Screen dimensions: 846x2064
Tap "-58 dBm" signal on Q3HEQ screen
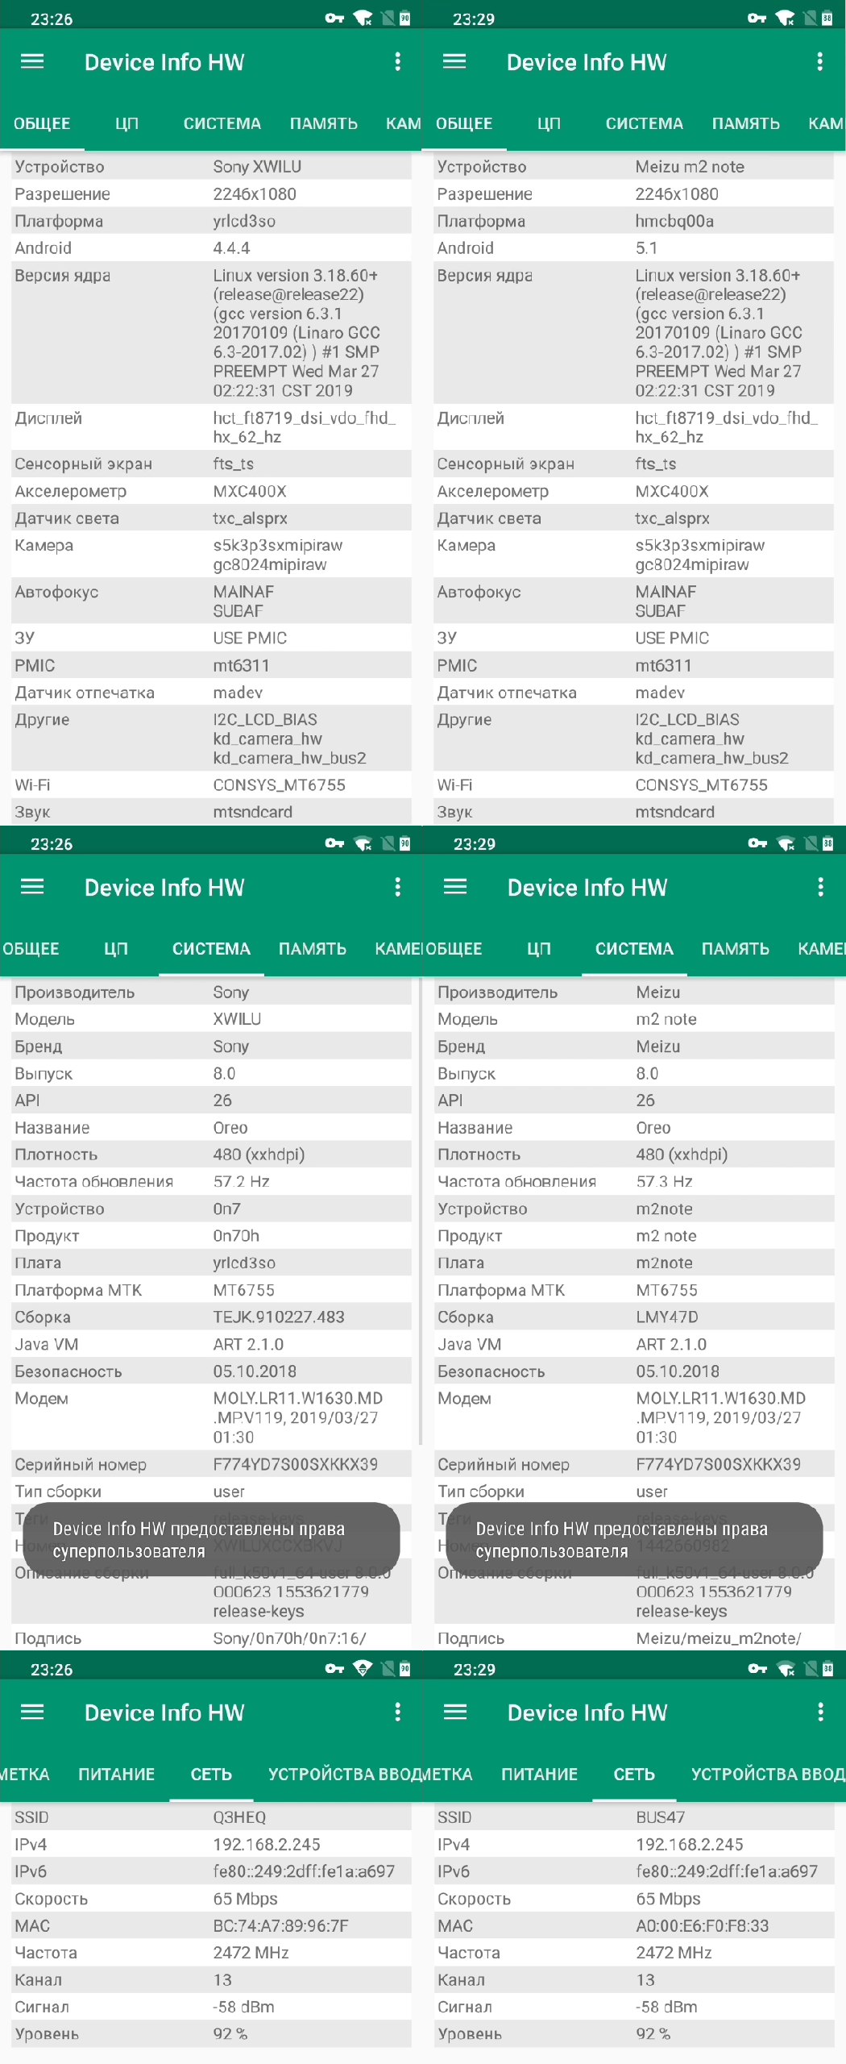[x=243, y=2007]
